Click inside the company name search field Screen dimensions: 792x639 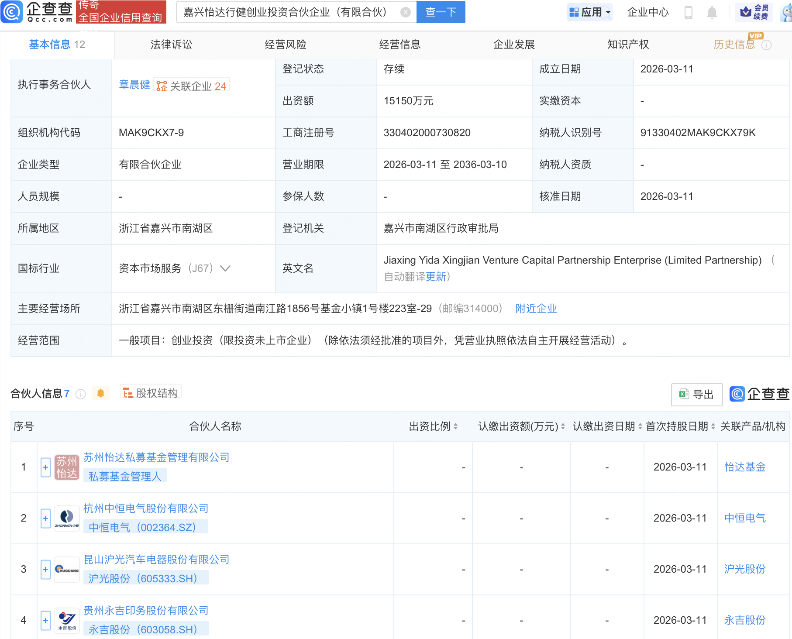tap(284, 12)
